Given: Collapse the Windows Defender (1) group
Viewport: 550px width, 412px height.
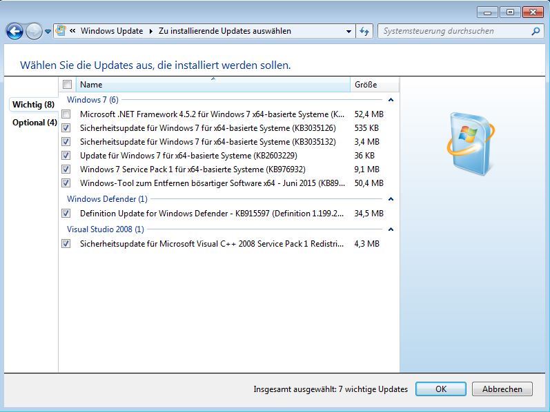Looking at the screenshot, I should tap(391, 199).
